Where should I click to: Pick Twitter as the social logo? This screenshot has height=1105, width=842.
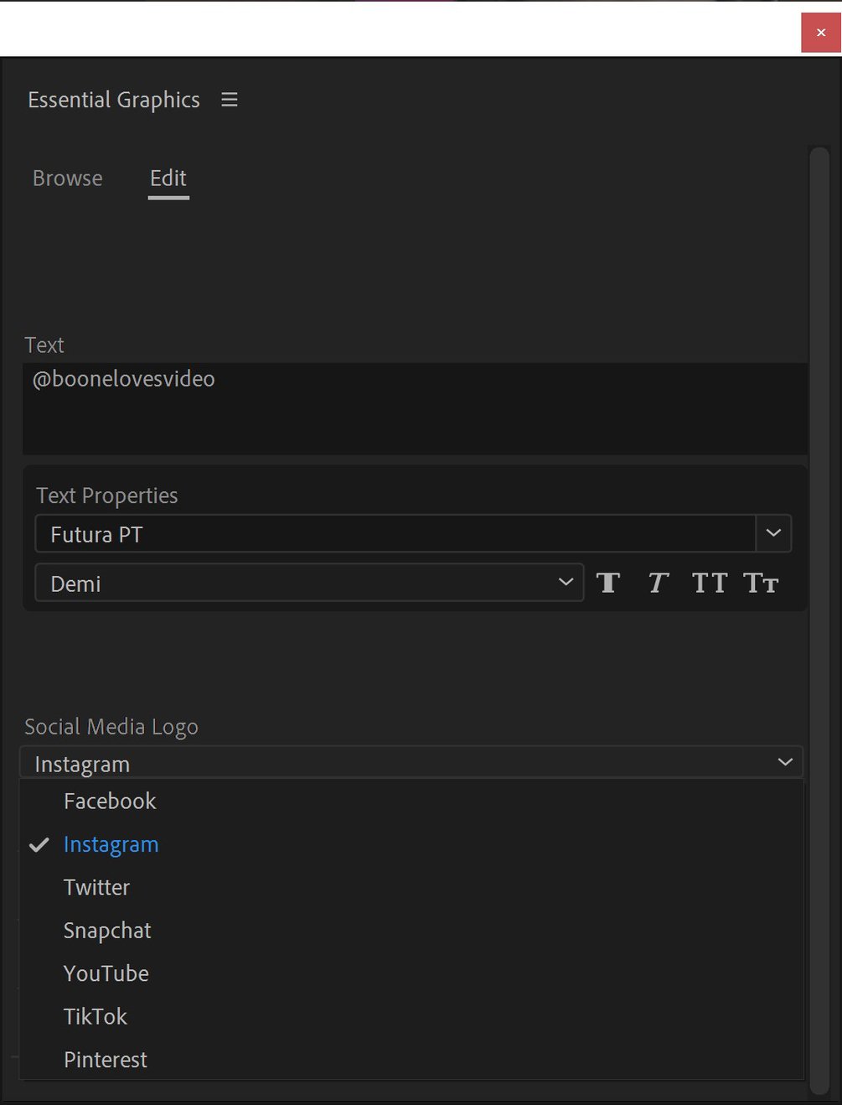(96, 887)
